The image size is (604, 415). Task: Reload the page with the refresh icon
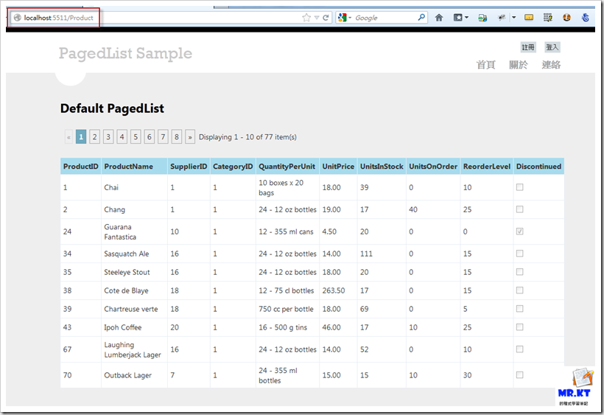[326, 18]
